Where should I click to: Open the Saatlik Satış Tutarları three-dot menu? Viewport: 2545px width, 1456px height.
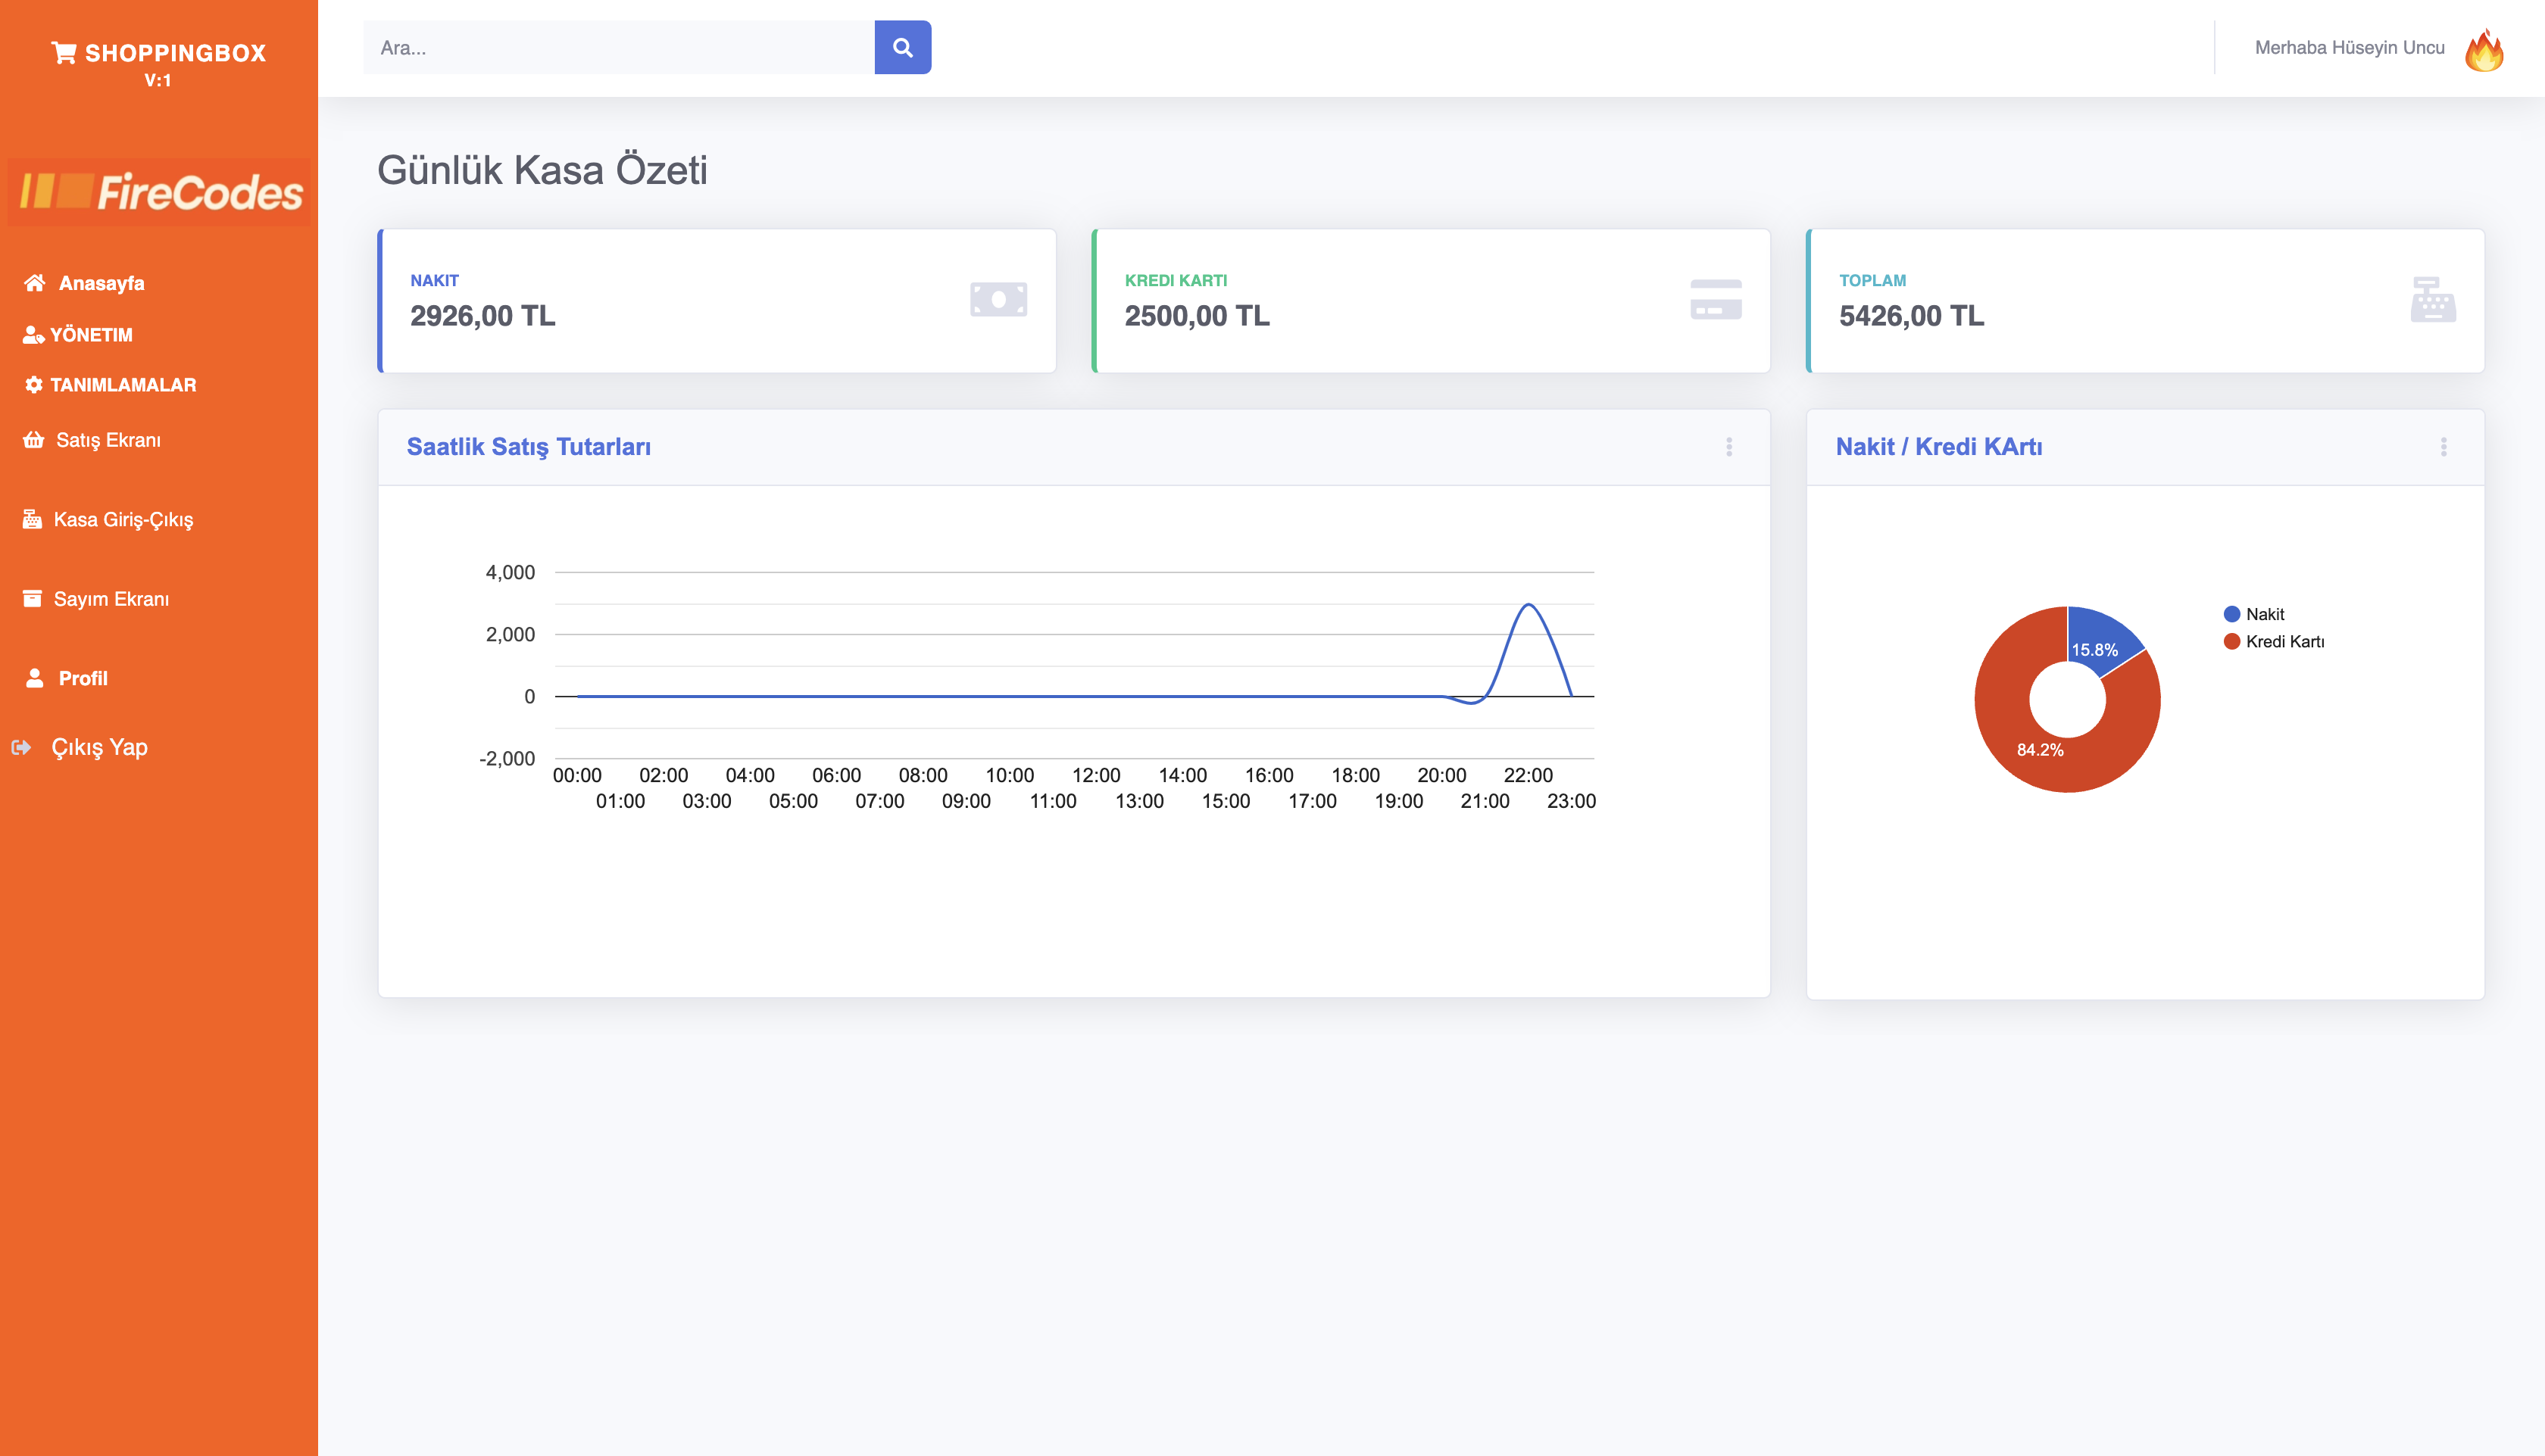pos(1728,447)
